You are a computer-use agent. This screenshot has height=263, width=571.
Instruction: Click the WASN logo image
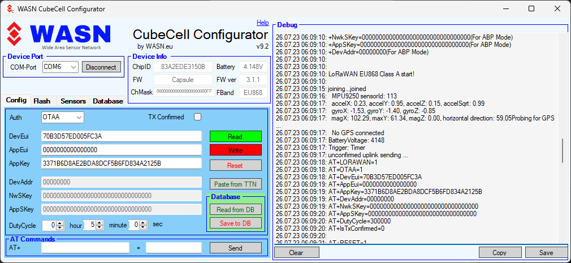tap(59, 36)
